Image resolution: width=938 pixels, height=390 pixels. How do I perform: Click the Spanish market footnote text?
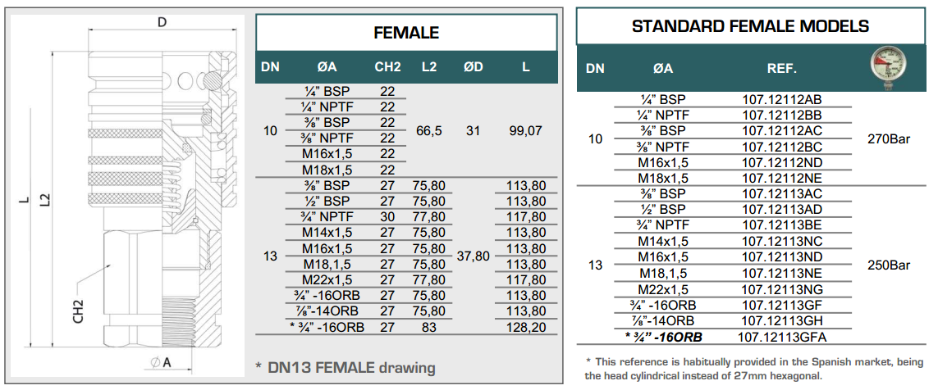tap(754, 368)
